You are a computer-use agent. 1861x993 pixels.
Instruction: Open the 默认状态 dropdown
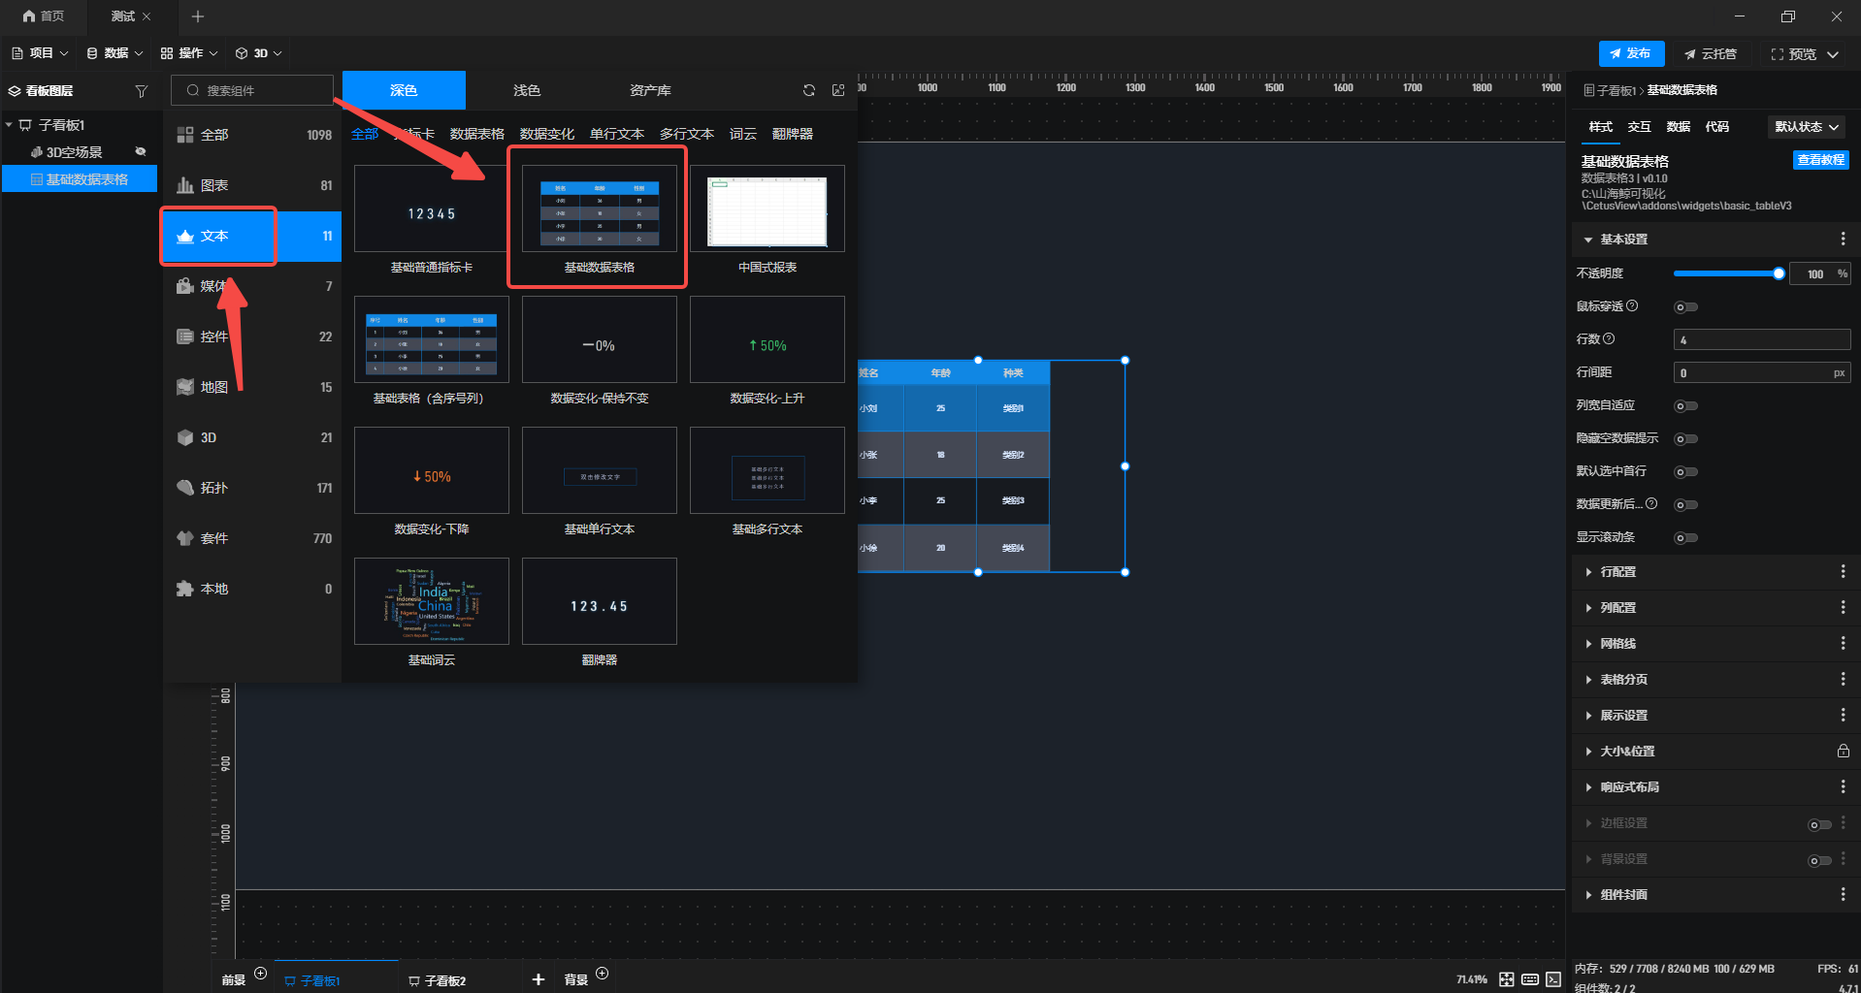[x=1807, y=127]
